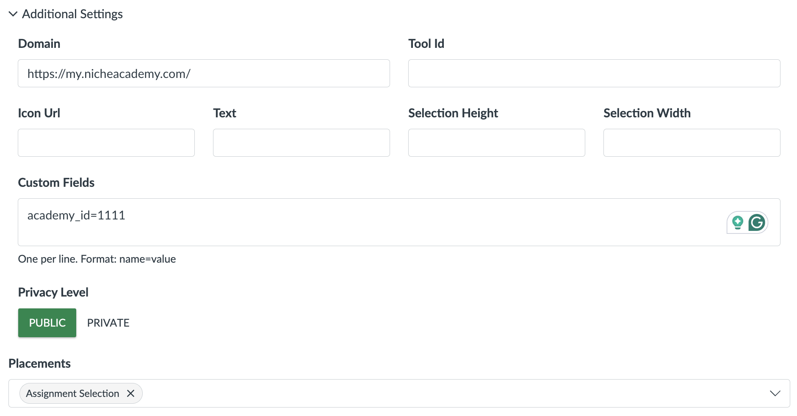The width and height of the screenshot is (797, 416).
Task: Click the Selection Height field
Action: click(x=496, y=143)
